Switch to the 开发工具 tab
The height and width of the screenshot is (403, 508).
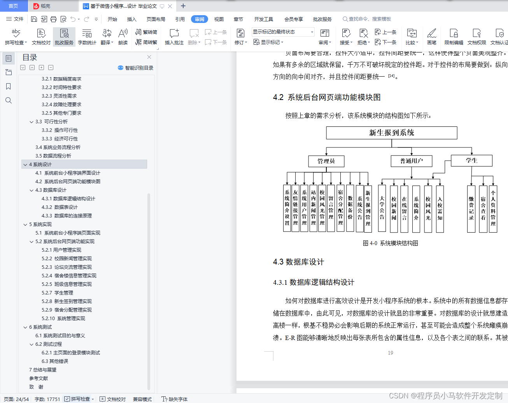264,19
